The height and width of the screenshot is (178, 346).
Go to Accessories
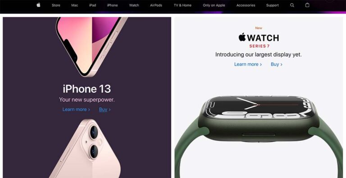246,5
